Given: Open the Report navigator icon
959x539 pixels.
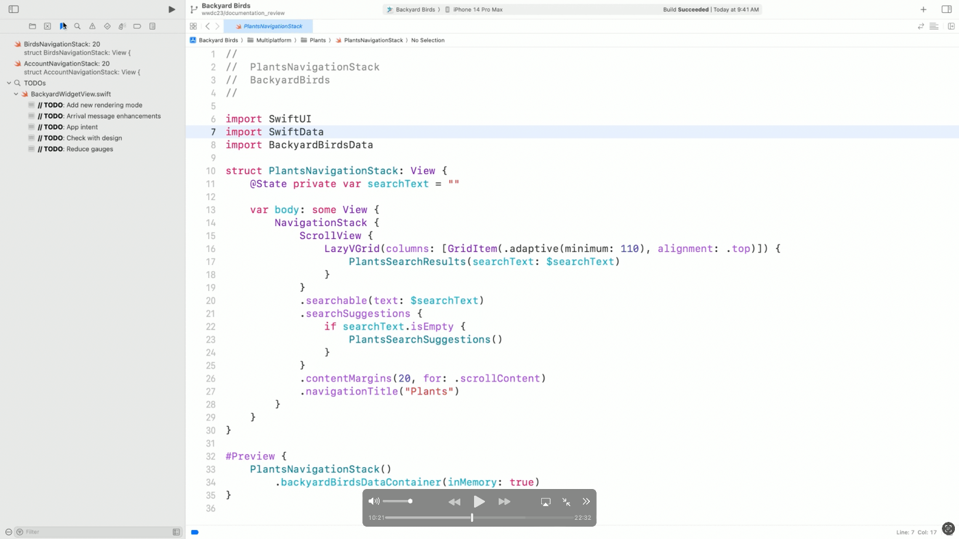Looking at the screenshot, I should click(x=152, y=26).
